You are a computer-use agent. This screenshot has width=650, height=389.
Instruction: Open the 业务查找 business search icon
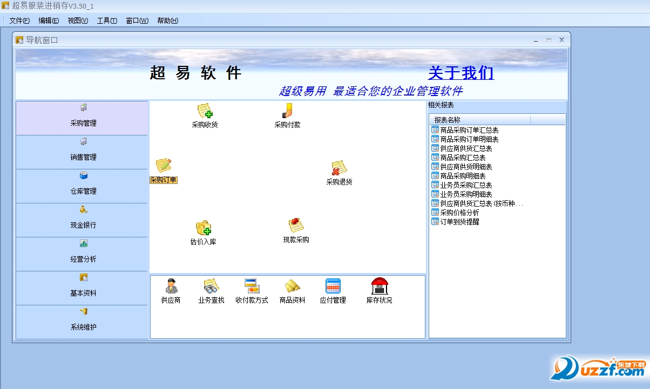click(x=211, y=291)
